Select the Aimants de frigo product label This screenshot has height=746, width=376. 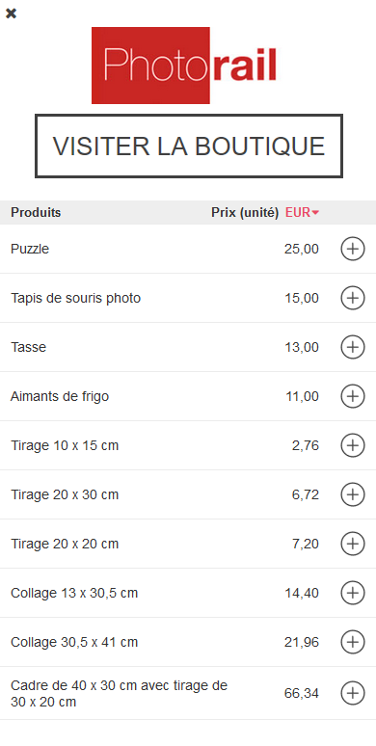(x=60, y=396)
